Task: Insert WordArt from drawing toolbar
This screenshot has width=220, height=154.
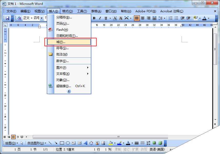Action: [86, 143]
